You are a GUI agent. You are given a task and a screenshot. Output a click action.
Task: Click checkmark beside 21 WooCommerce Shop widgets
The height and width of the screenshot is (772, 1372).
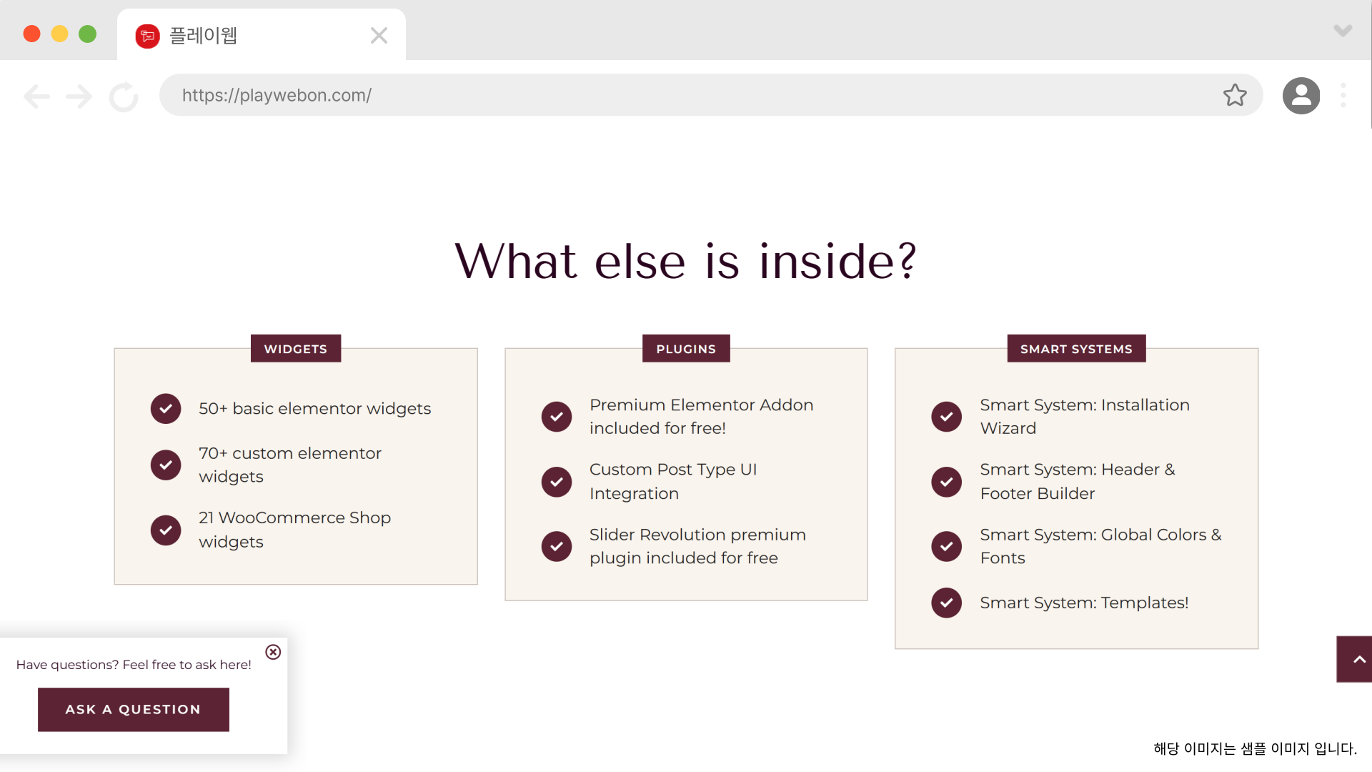166,530
